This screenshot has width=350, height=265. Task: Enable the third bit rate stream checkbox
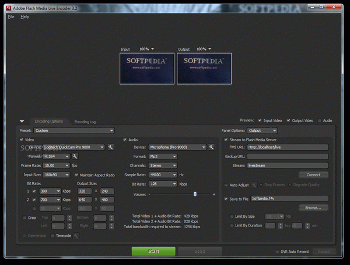tap(34, 208)
